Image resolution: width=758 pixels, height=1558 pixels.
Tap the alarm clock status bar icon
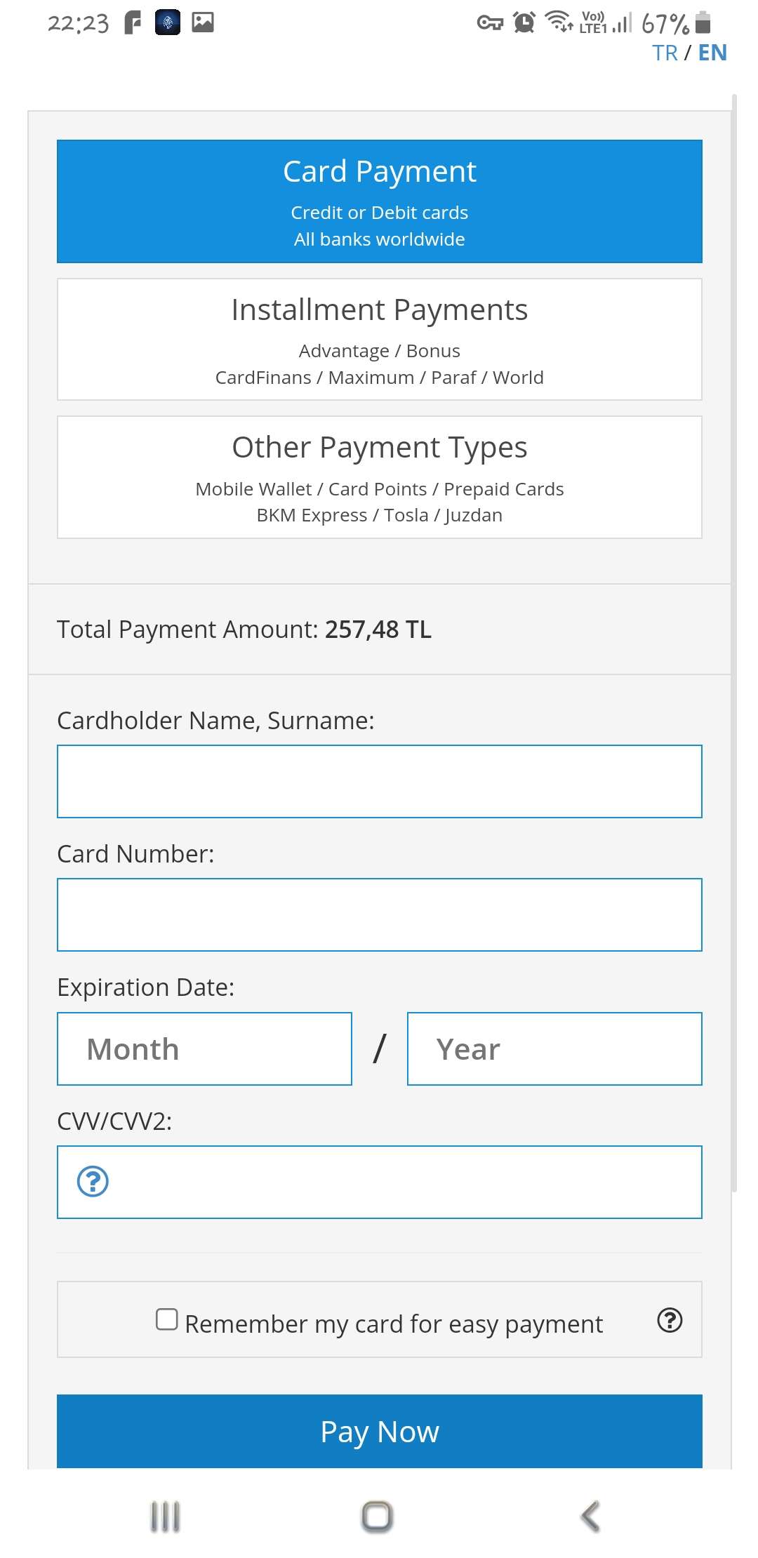(x=524, y=22)
